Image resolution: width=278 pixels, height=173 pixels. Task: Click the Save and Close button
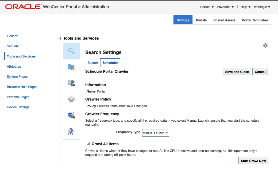point(237,72)
